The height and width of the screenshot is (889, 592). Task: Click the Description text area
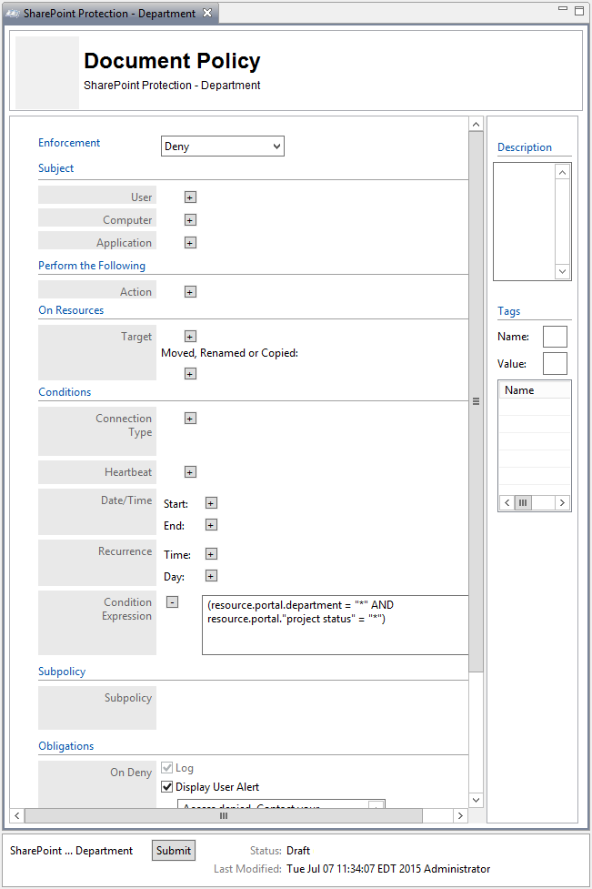[x=525, y=222]
